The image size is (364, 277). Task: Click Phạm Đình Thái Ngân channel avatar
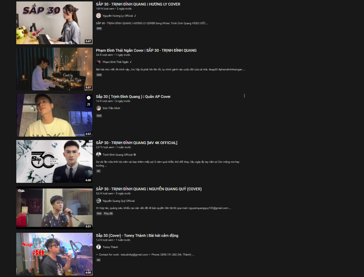coord(98,62)
